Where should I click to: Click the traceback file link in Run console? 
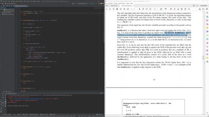(x=28, y=99)
